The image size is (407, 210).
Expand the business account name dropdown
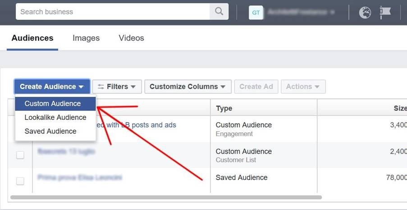(x=301, y=13)
